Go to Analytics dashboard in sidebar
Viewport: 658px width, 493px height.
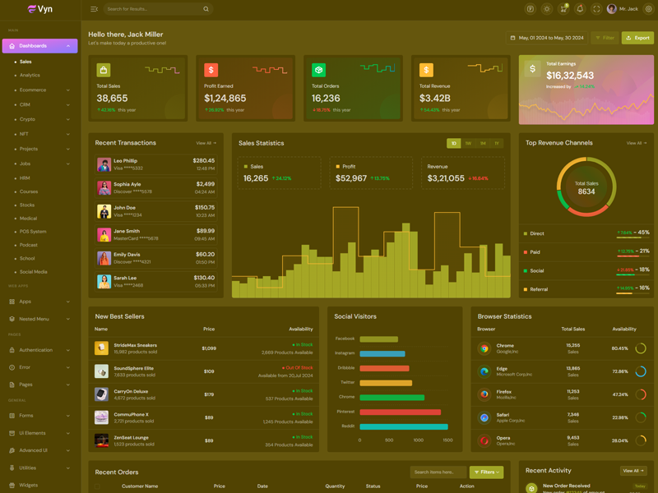(30, 75)
